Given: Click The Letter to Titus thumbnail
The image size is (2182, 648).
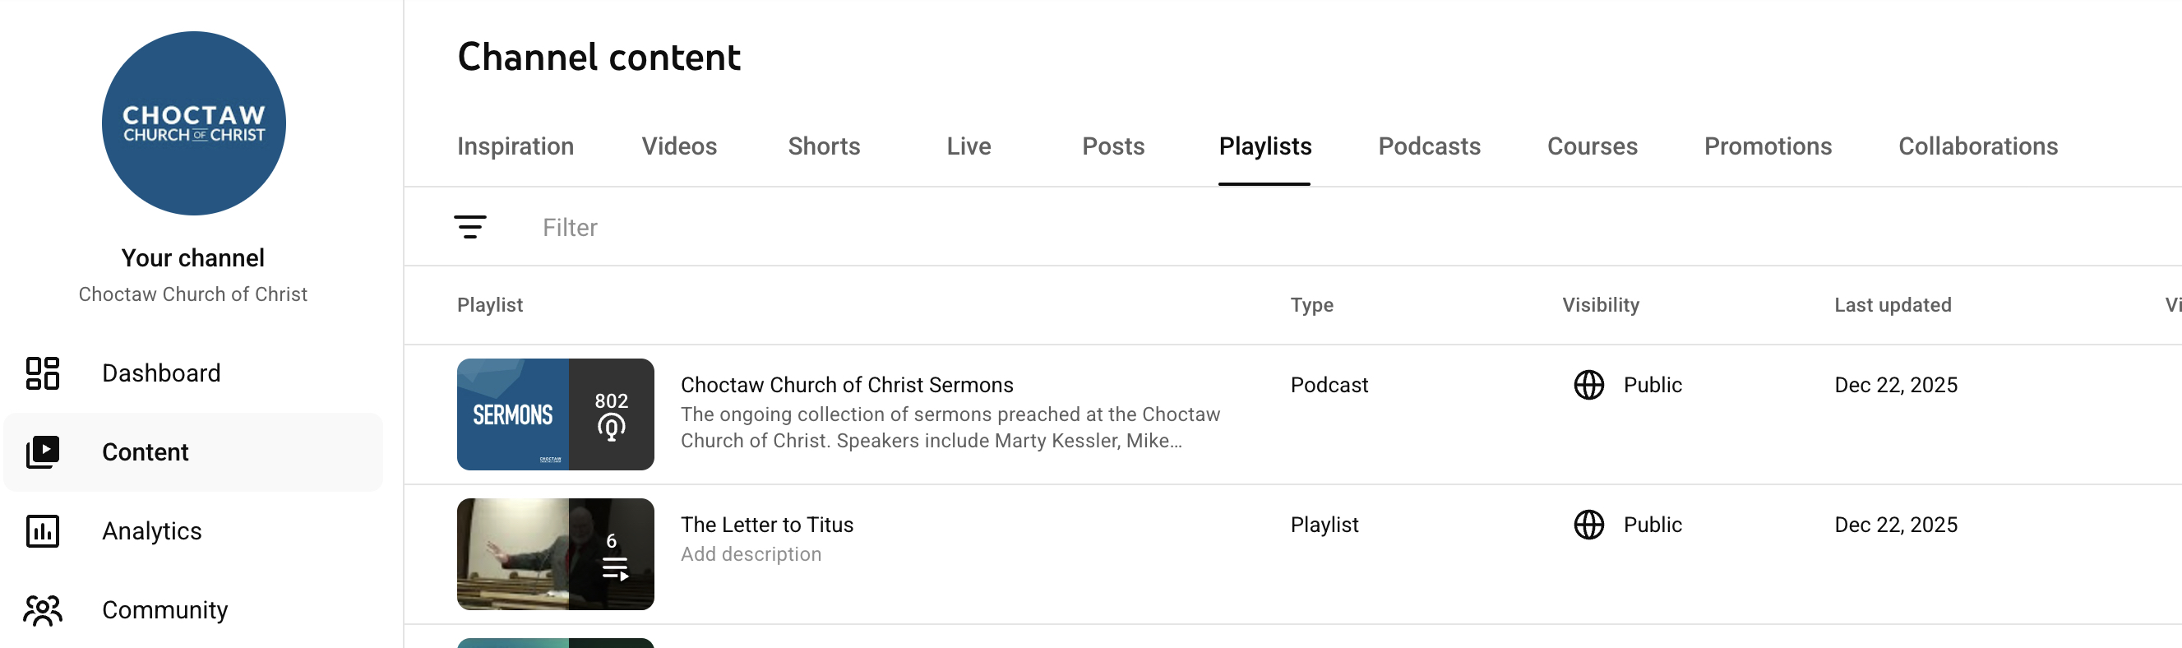Looking at the screenshot, I should pyautogui.click(x=555, y=554).
